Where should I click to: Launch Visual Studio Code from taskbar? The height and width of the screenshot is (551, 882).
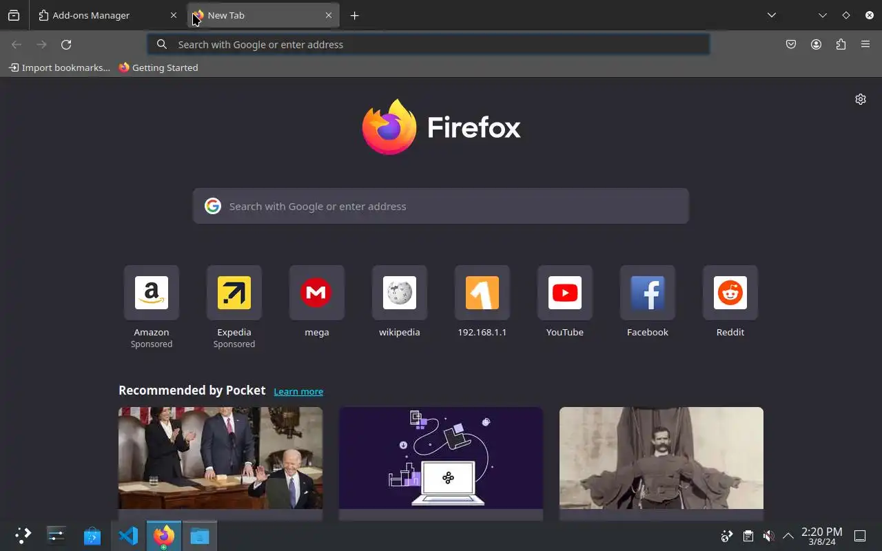coord(128,535)
